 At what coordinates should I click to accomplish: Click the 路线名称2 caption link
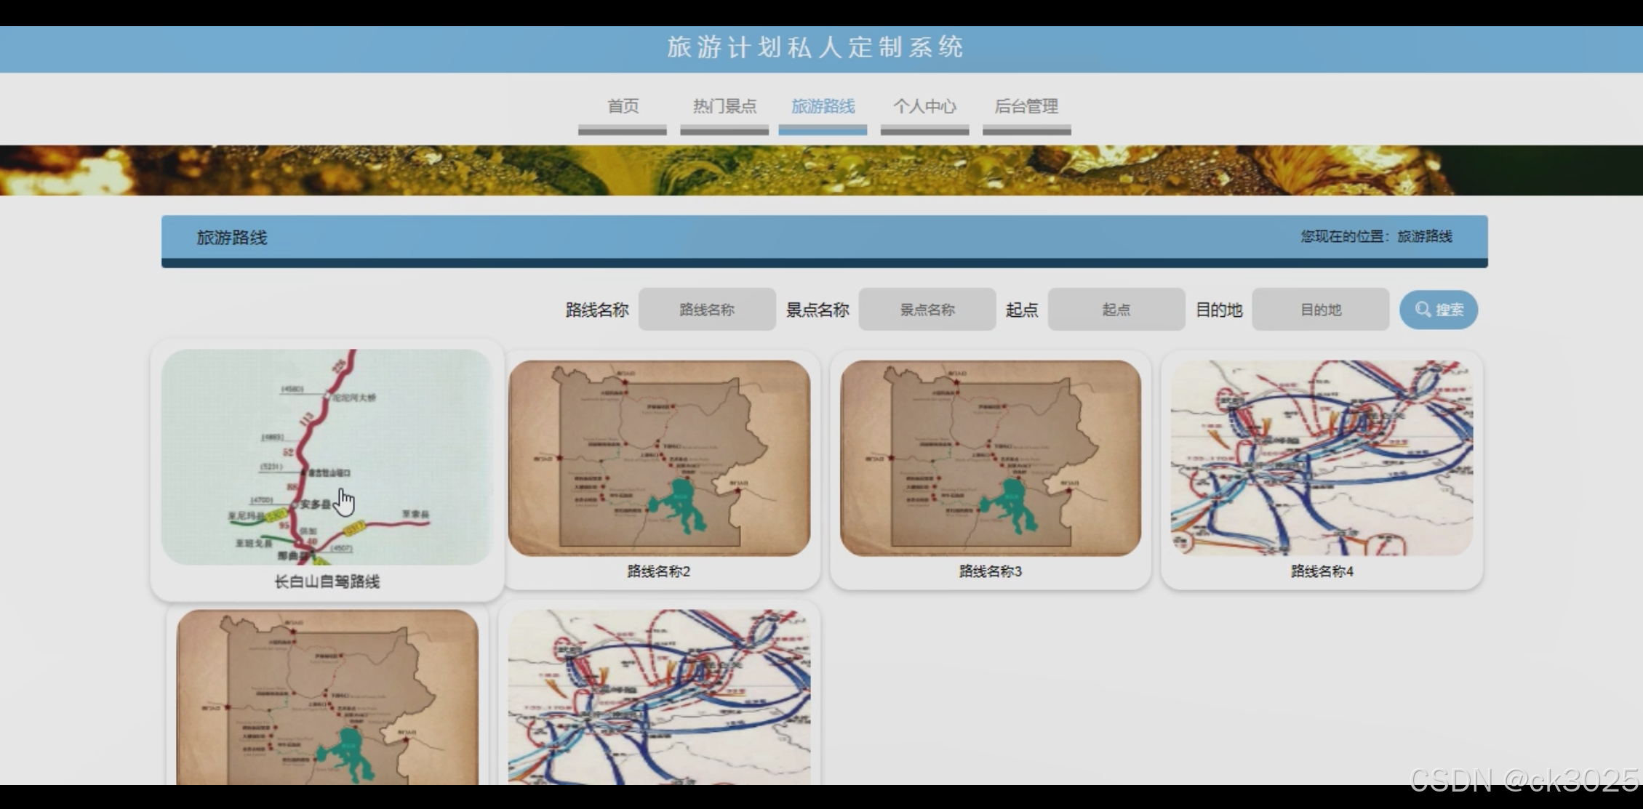[659, 571]
